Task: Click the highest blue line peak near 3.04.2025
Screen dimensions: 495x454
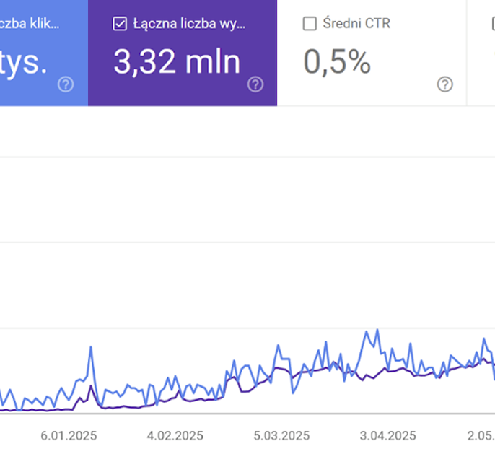Action: pos(367,331)
